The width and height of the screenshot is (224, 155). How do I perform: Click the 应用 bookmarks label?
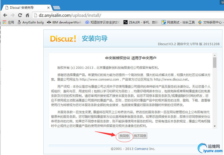click(11, 22)
